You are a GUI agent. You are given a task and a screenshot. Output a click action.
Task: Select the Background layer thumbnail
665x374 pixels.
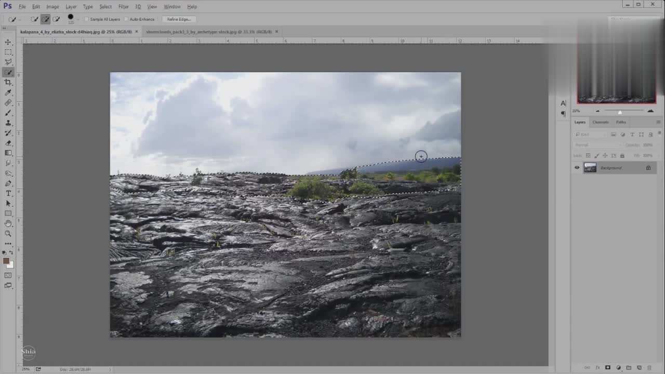point(590,168)
